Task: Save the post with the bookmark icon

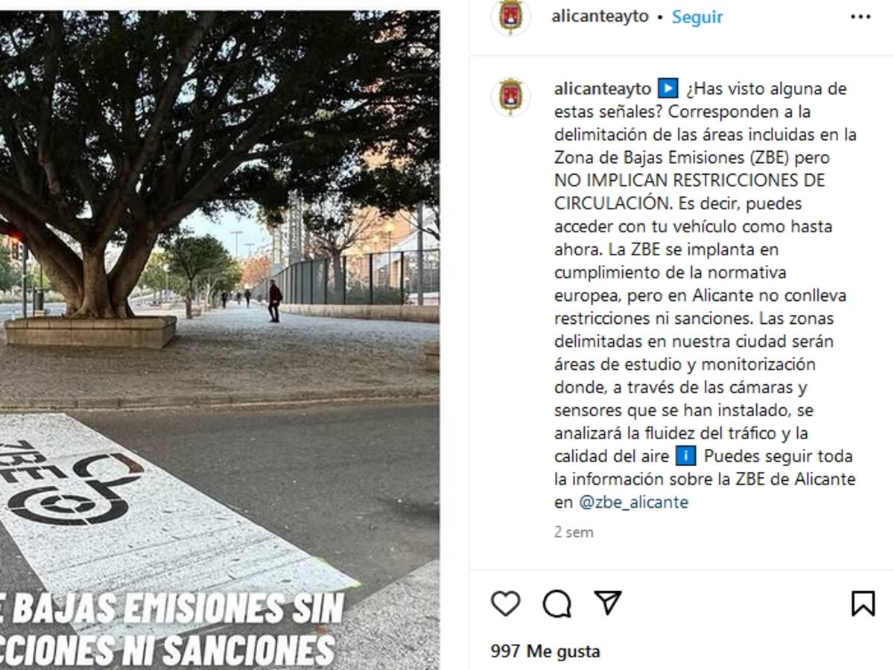Action: [863, 603]
